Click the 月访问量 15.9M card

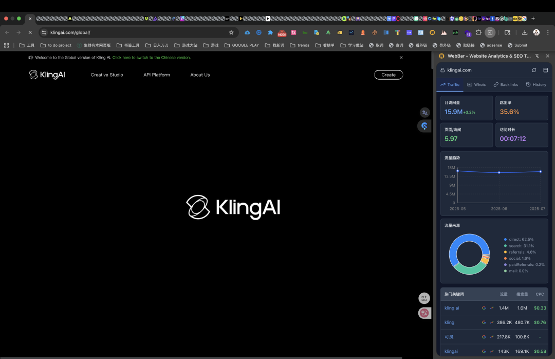point(467,108)
